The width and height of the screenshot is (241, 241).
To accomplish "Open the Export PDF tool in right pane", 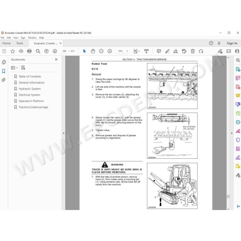I will pyautogui.click(x=238, y=69).
